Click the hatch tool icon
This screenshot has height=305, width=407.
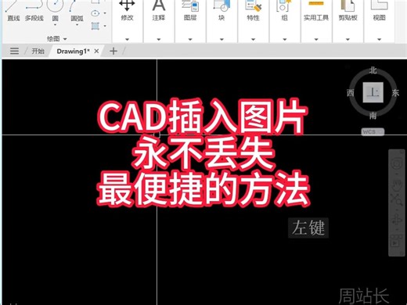[95, 26]
